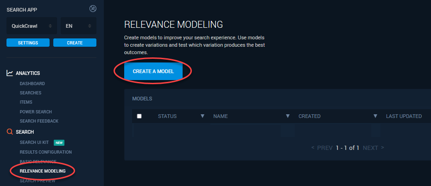Open the Dashboard analytics page
Viewport: 431px width, 186px height.
32,84
